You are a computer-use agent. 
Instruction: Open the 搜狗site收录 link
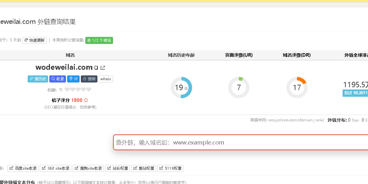88,168
